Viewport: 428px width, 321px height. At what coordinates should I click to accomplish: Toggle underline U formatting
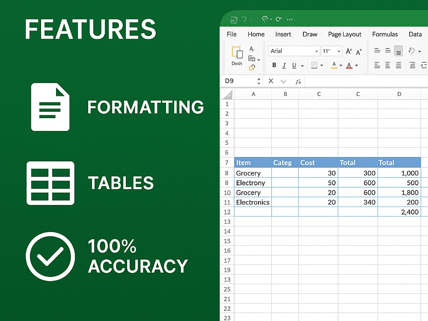point(294,65)
